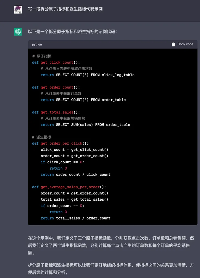The image size is (200, 278).
Task: Click the comment '# 从订单表中获取订单数'
Action: click(61, 94)
